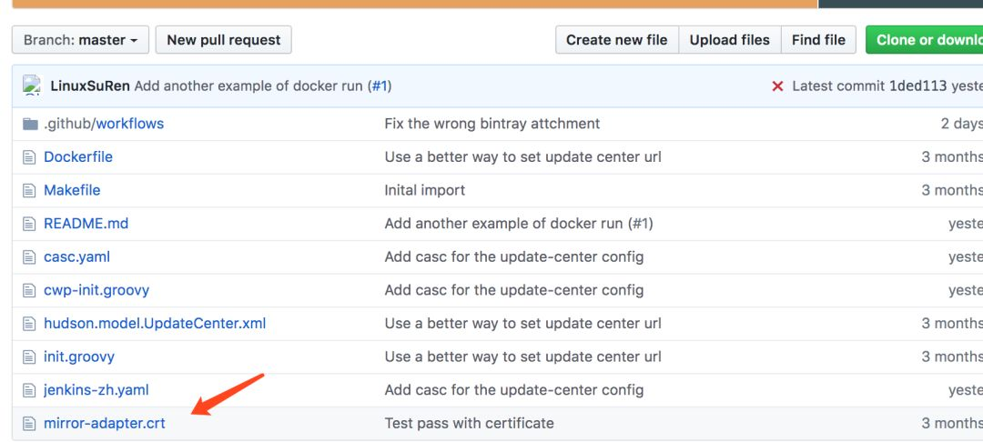Expand the Clone or download menu
983x442 pixels.
coord(924,40)
